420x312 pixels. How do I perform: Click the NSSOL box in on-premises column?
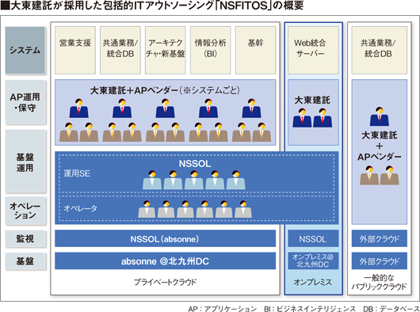tap(313, 238)
